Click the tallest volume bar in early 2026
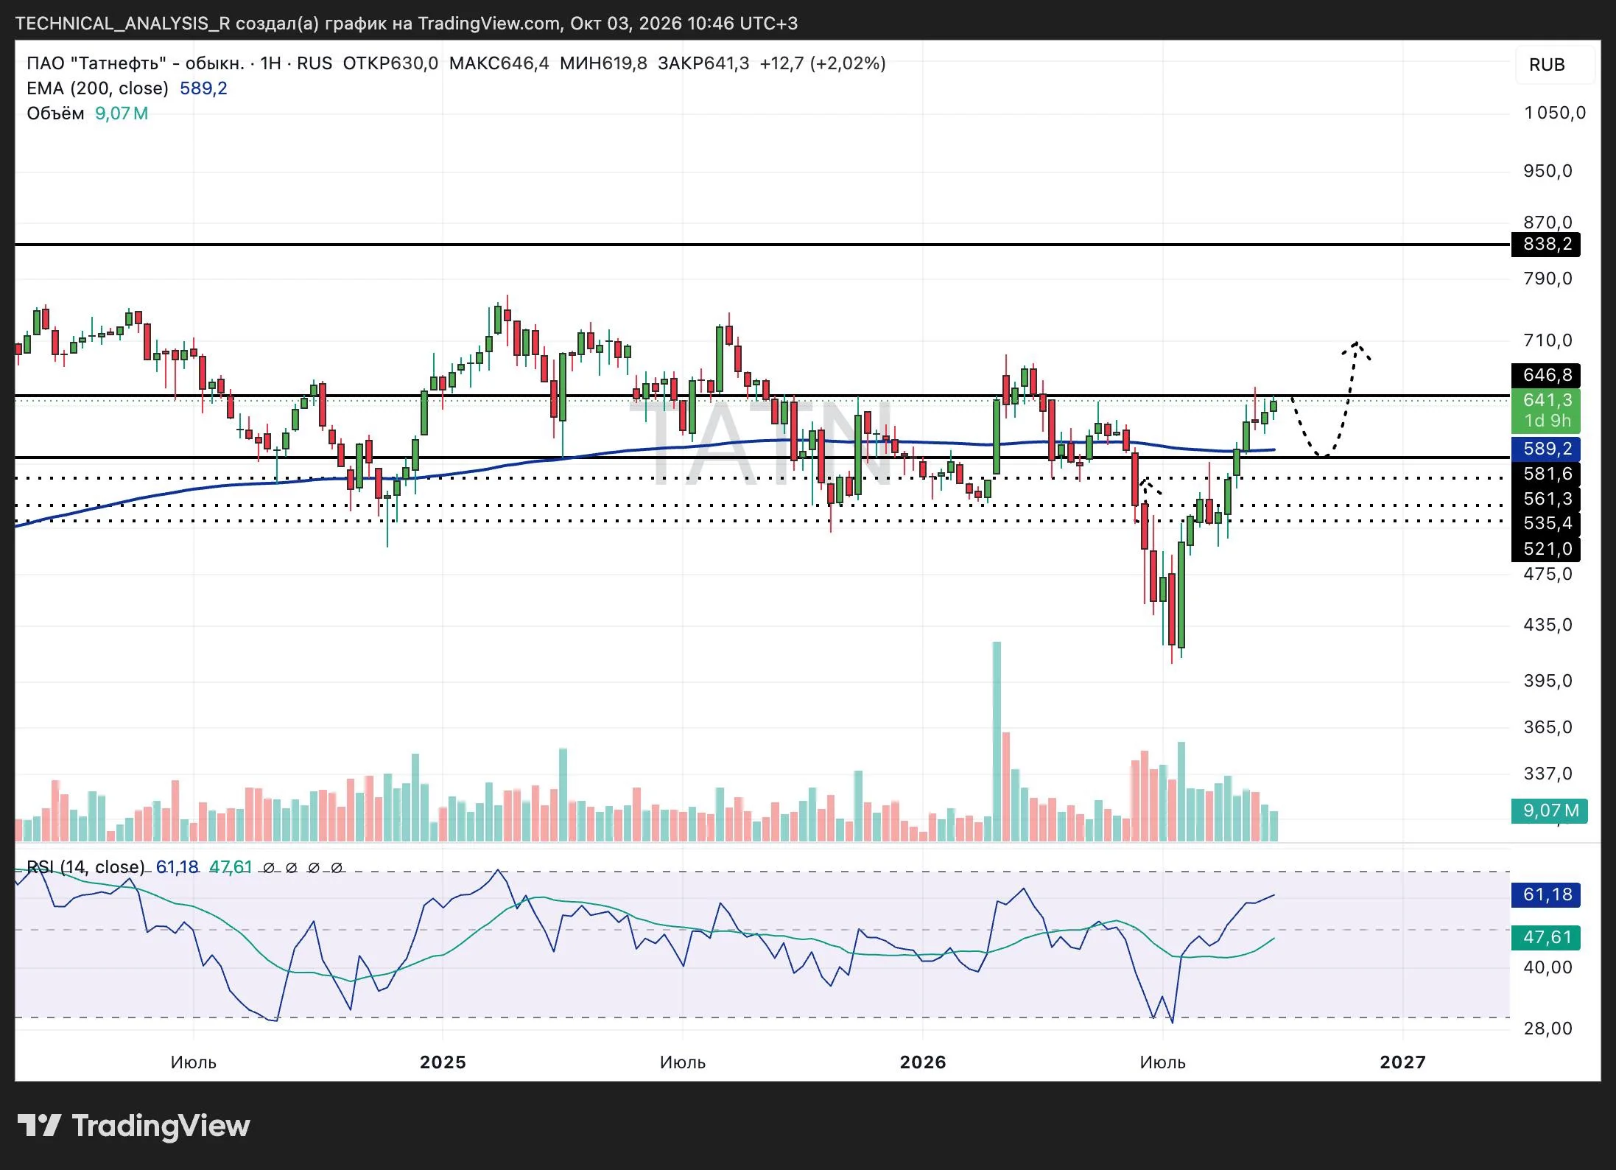This screenshot has height=1170, width=1616. pos(997,741)
